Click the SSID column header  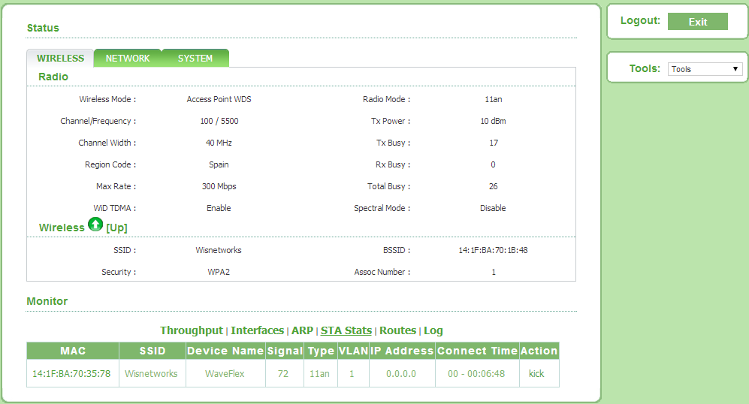point(153,351)
